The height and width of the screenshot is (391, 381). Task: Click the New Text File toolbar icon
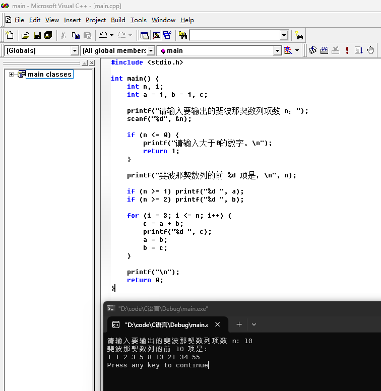(x=10, y=35)
